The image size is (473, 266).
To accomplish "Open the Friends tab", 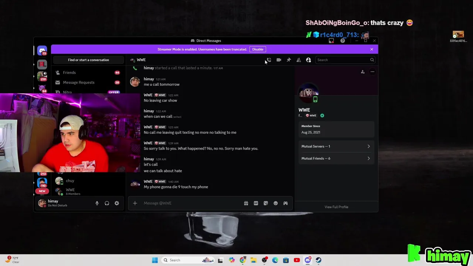I will coord(88,72).
